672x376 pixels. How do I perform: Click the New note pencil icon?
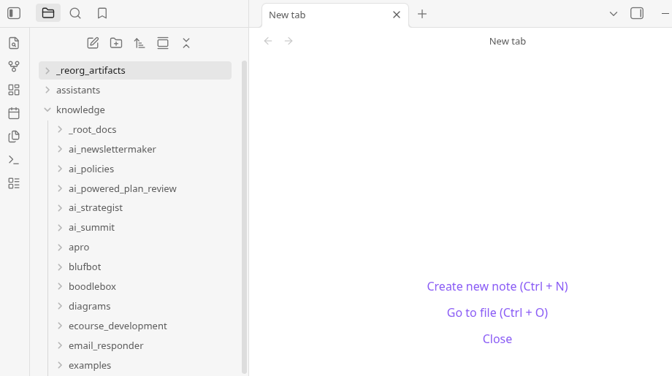tap(93, 43)
